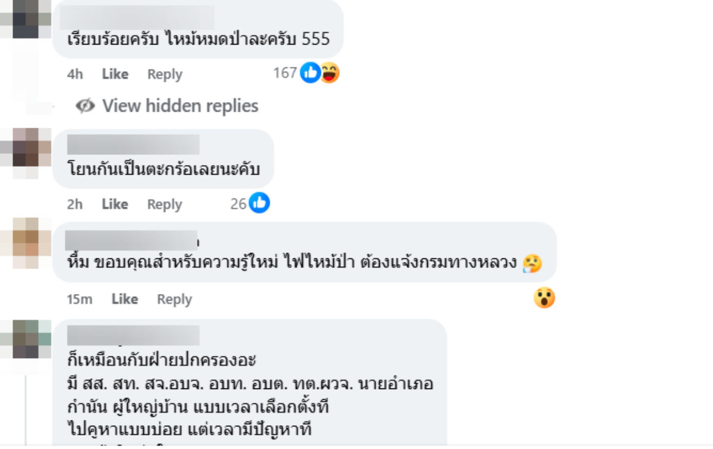Reply to the comment posted 4h ago
The height and width of the screenshot is (449, 713).
pos(165,74)
